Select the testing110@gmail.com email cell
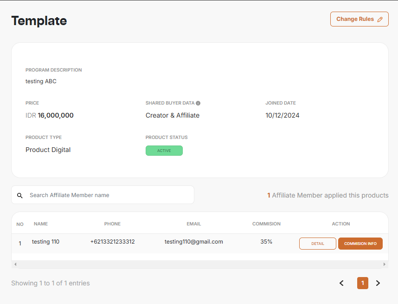Screen dimensions: 398x304 click(193, 242)
